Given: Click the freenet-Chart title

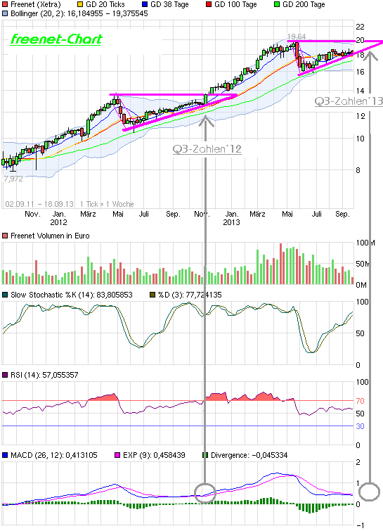Looking at the screenshot, I should coord(56,39).
